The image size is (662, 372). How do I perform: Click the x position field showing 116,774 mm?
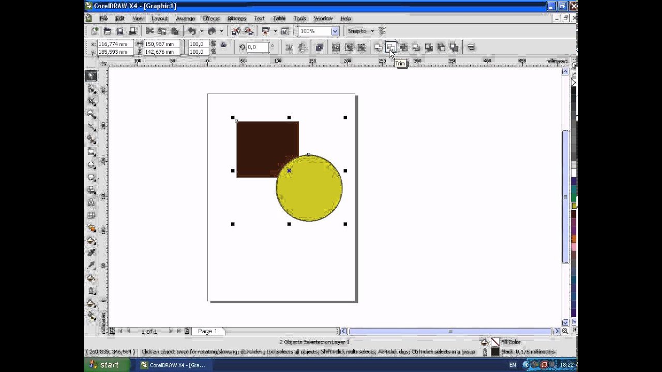(115, 44)
